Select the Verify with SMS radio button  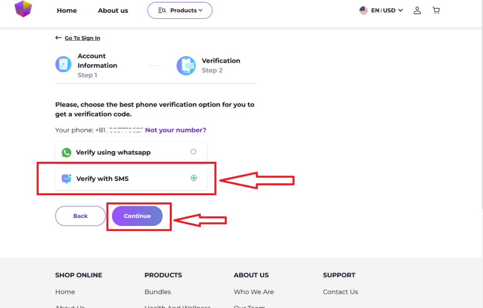point(193,178)
